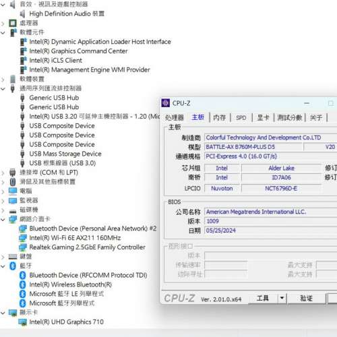Select USB Root Hub (USB 3.0) entry

point(63,163)
